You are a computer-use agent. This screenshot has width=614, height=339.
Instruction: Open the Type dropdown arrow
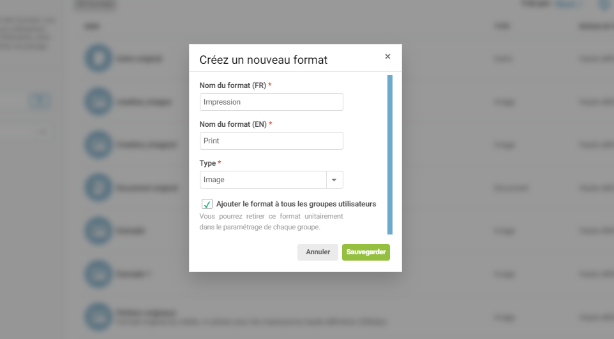click(334, 180)
